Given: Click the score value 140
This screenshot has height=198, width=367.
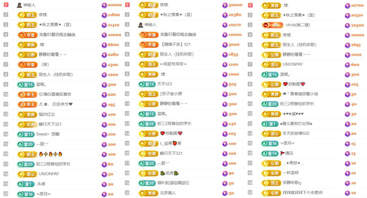Looking at the screenshot, I should (x=232, y=124).
